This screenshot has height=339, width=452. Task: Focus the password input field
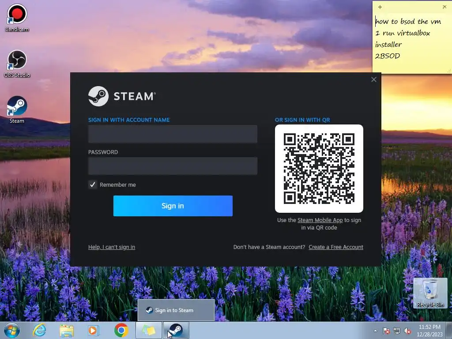[x=173, y=166]
